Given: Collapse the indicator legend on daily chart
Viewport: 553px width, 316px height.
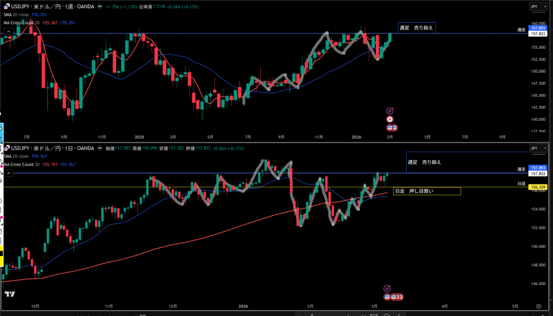Looking at the screenshot, I should (8, 173).
